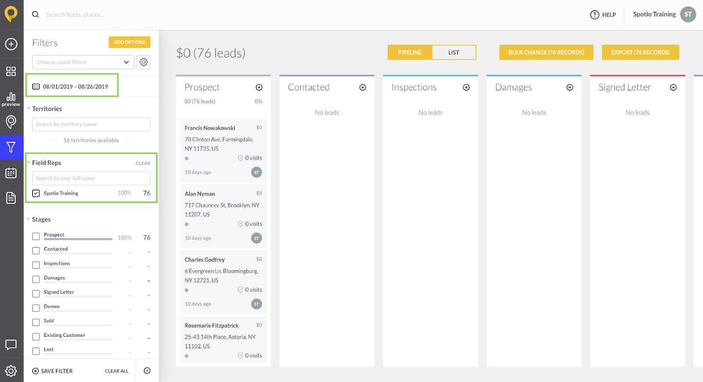Image resolution: width=703 pixels, height=382 pixels.
Task: Click the territory name search field
Action: click(91, 124)
